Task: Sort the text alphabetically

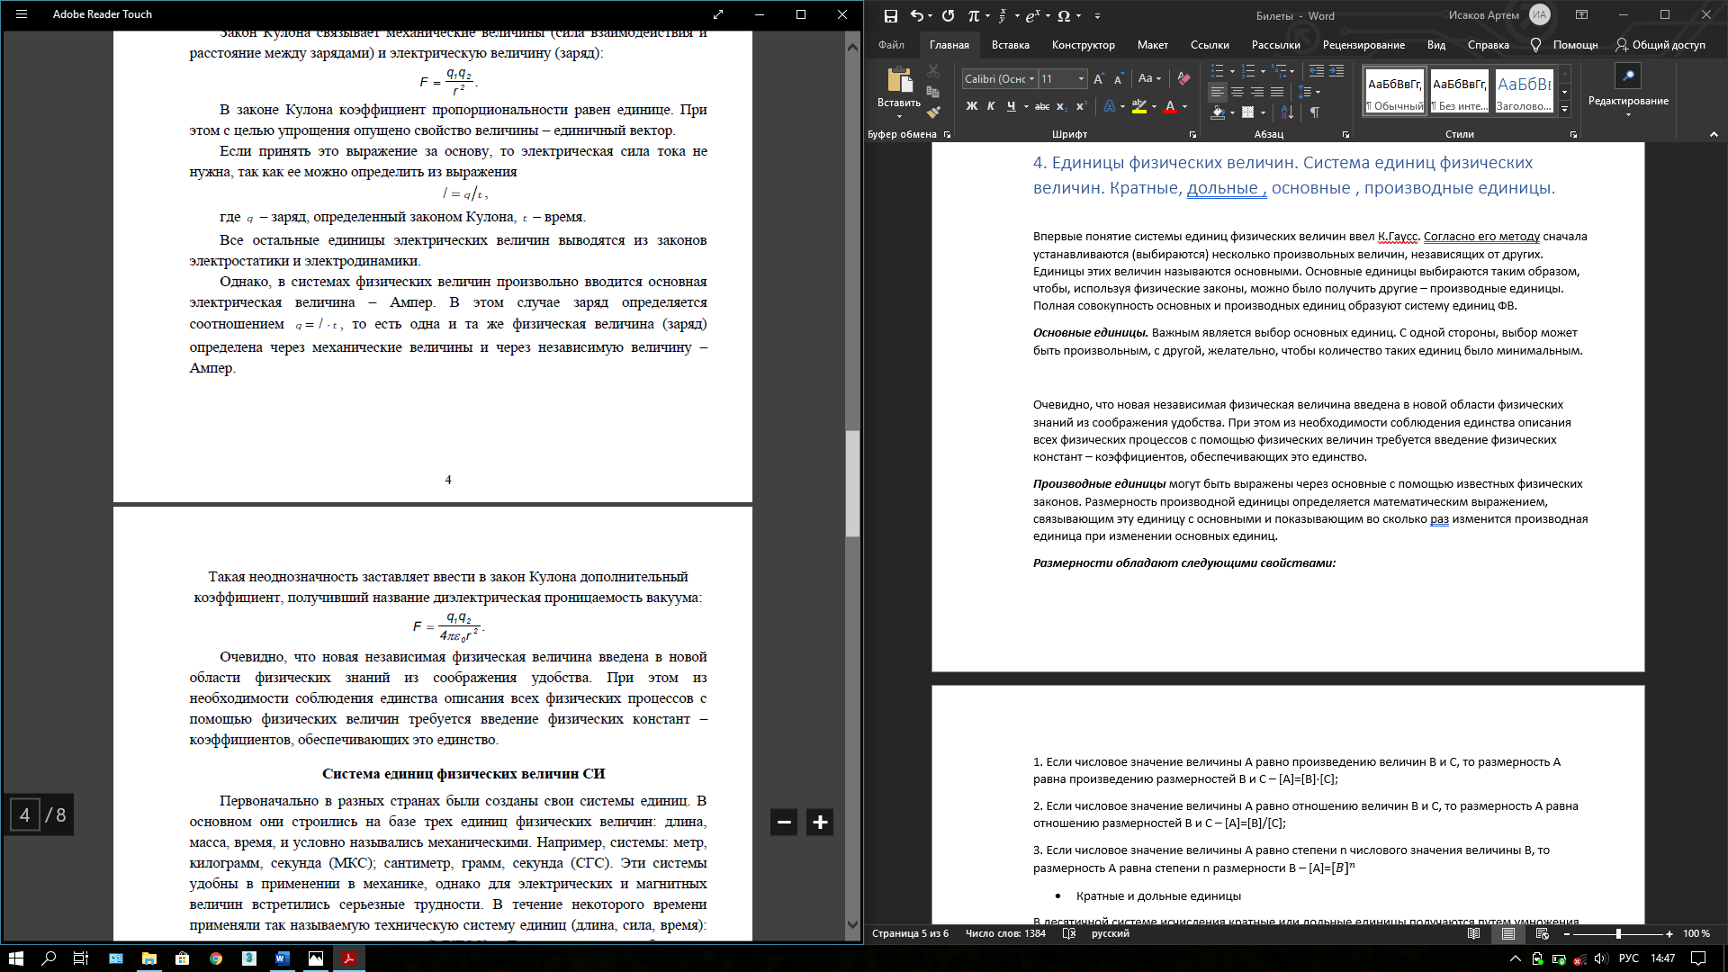Action: click(x=1287, y=112)
